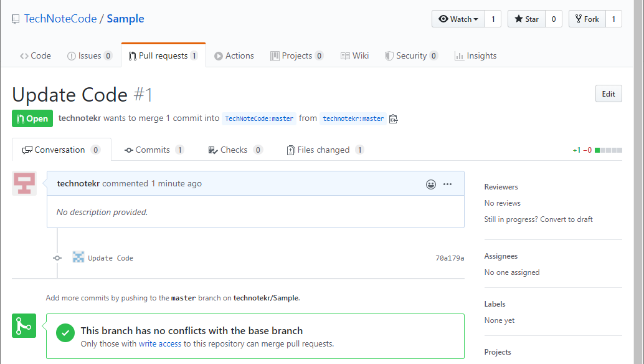Image resolution: width=644 pixels, height=364 pixels.
Task: Click the repository book icon beside TechNoteCode
Action: 16,19
